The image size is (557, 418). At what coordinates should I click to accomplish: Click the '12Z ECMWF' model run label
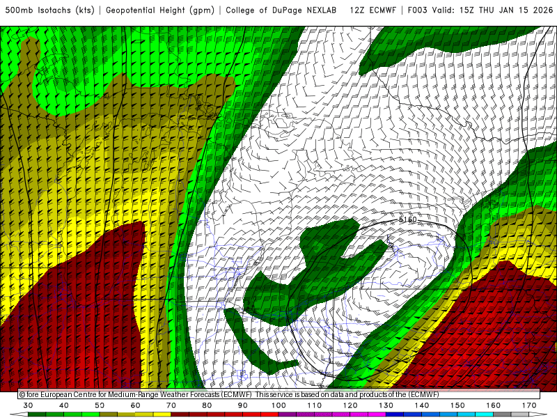[372, 10]
